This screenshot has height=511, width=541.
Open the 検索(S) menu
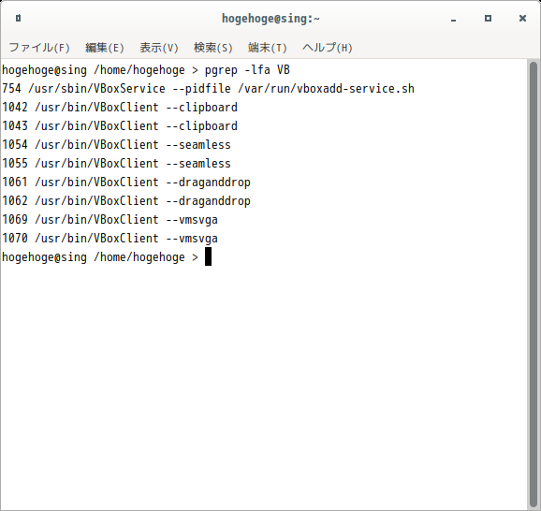coord(212,48)
